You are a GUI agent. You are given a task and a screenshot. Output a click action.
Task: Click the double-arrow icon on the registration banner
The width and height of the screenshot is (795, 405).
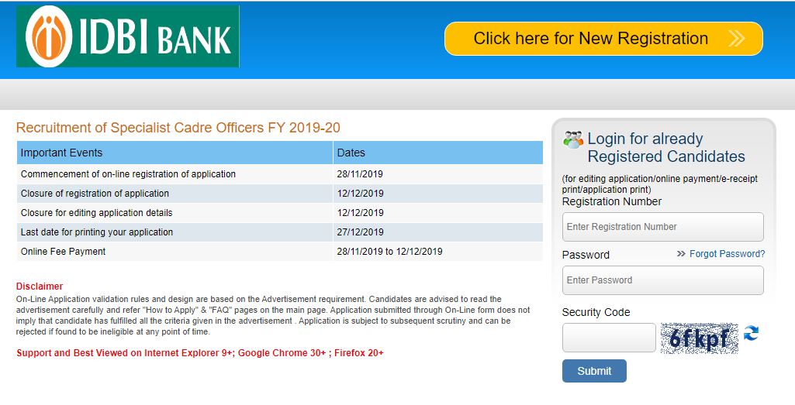736,39
